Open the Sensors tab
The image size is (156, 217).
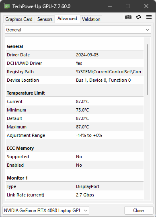tap(45, 19)
